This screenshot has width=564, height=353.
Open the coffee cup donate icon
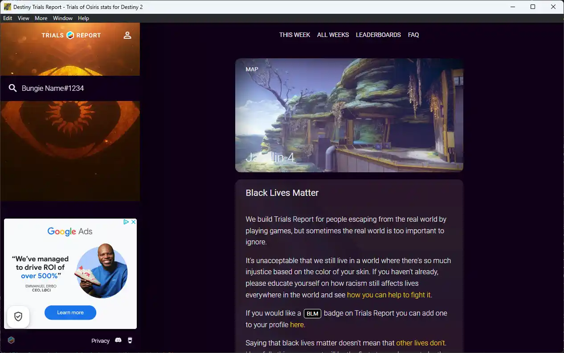click(130, 340)
